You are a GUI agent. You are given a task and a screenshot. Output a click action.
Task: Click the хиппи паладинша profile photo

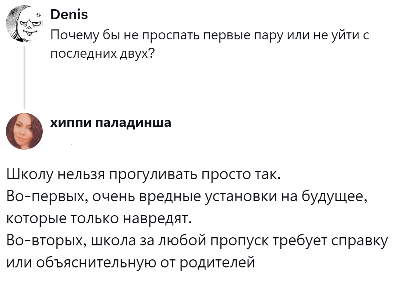25,131
